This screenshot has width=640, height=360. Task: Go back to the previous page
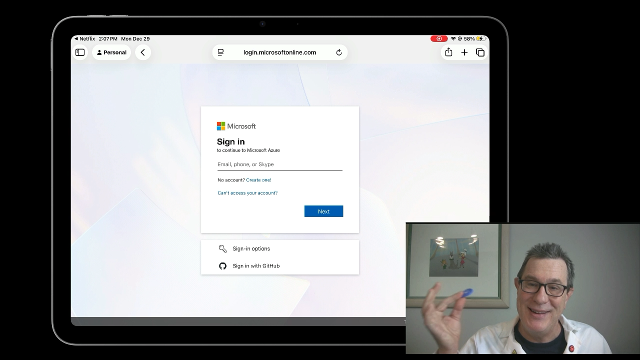(143, 52)
